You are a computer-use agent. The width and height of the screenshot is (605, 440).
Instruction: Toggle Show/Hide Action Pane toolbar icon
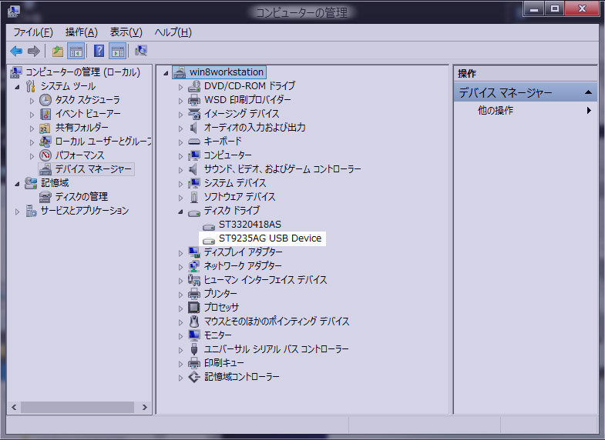point(118,51)
